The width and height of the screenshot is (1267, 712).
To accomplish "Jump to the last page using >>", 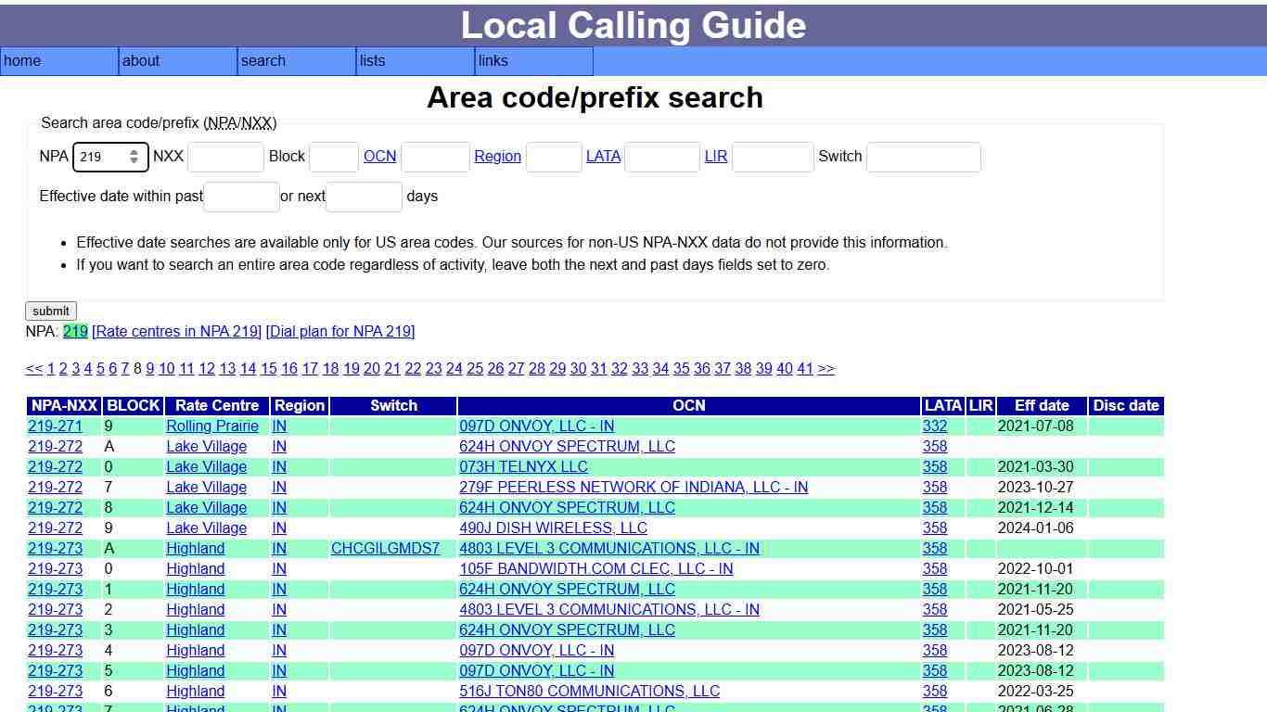I will [826, 368].
